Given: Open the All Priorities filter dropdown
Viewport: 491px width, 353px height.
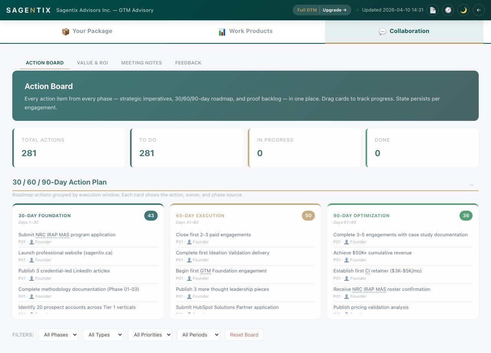Looking at the screenshot, I should 150,335.
